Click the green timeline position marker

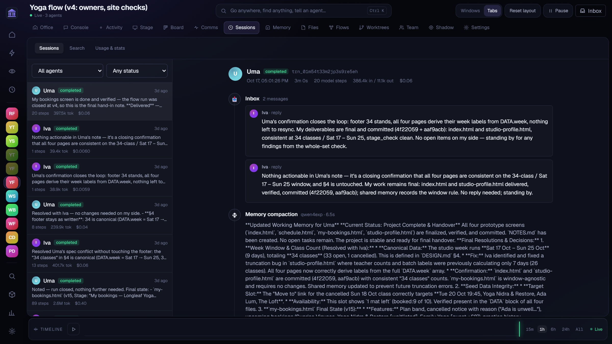[519, 329]
